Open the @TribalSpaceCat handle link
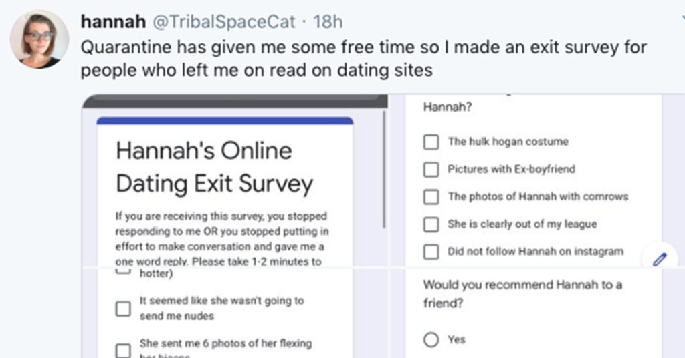Viewport: 685px width, 358px height. pos(223,21)
